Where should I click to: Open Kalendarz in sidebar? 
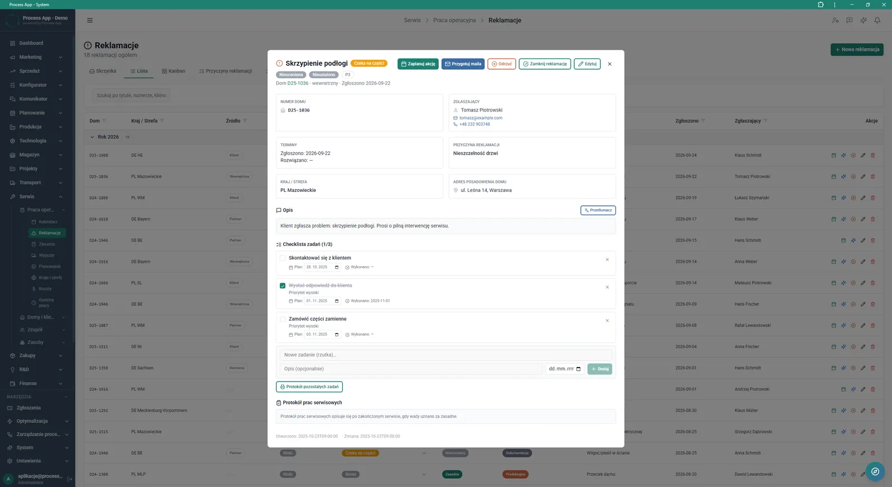coord(47,222)
